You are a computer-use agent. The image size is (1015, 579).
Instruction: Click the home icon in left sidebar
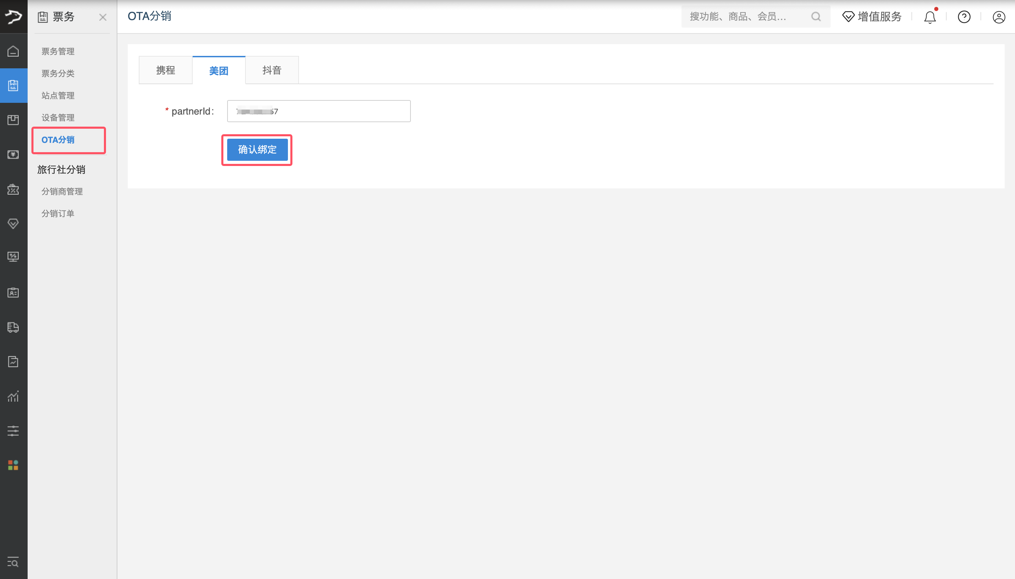point(13,51)
